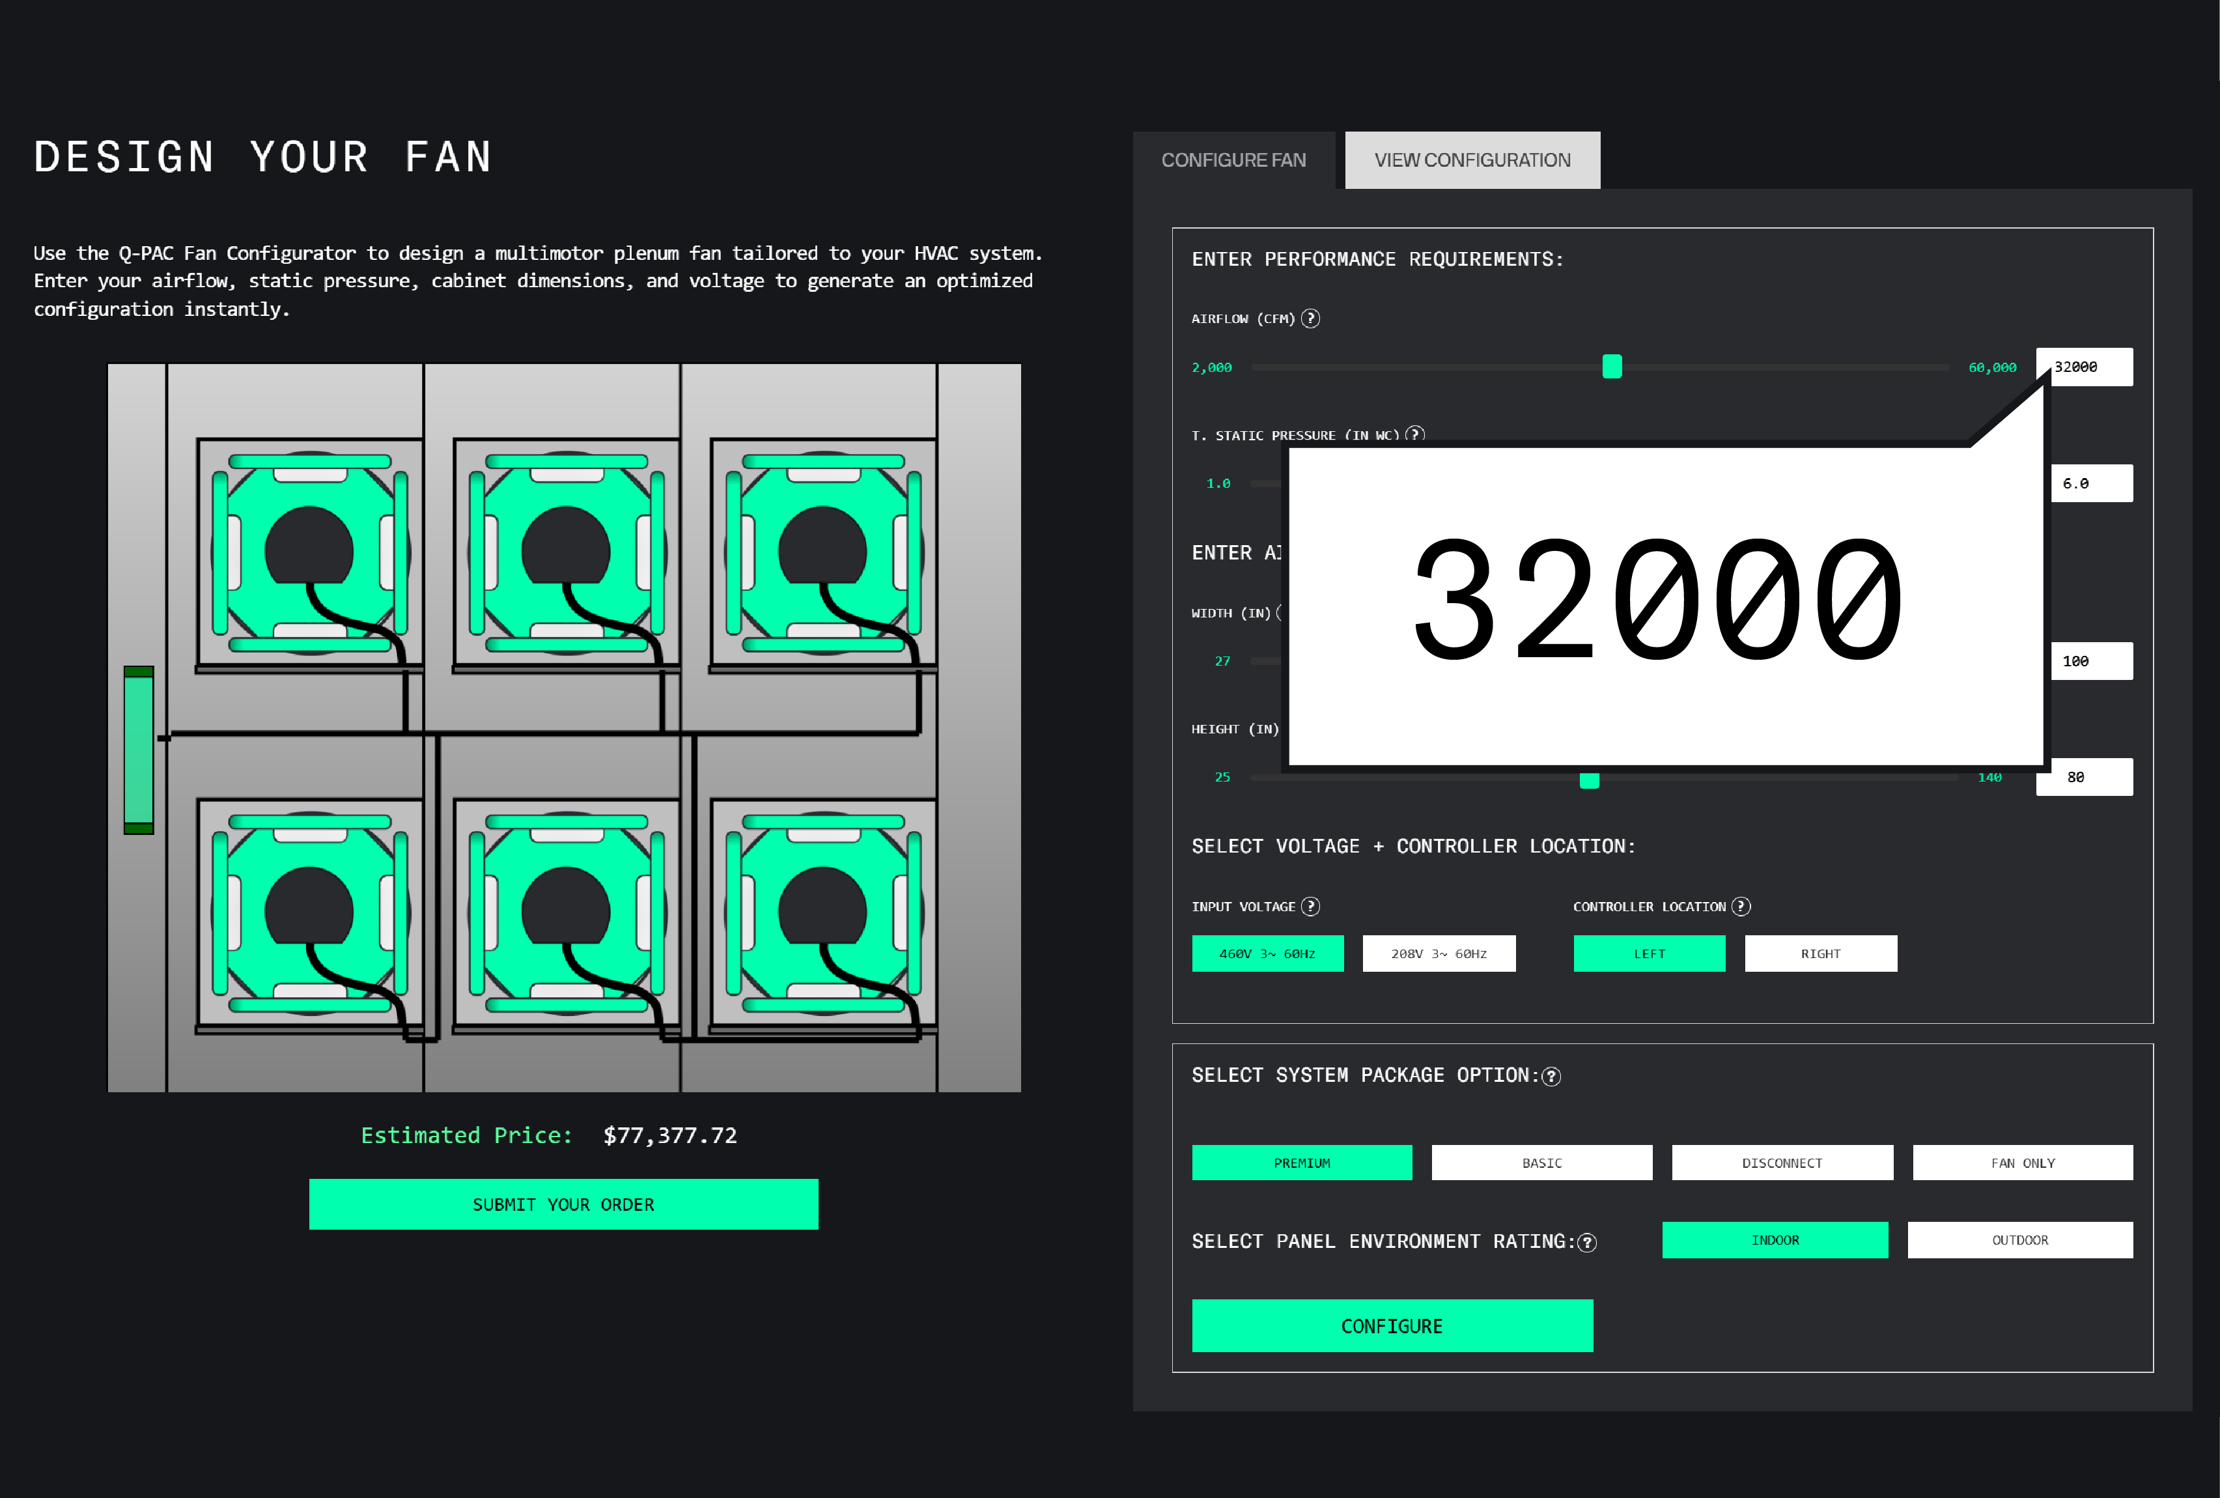Choose the Basic system package
Screen dimensions: 2220x1498
(1541, 1163)
